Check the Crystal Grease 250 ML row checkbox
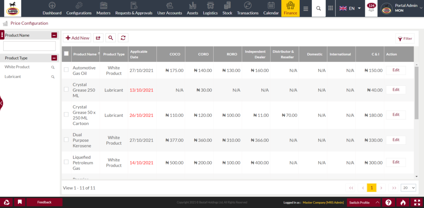The height and width of the screenshot is (208, 424). coord(66,89)
